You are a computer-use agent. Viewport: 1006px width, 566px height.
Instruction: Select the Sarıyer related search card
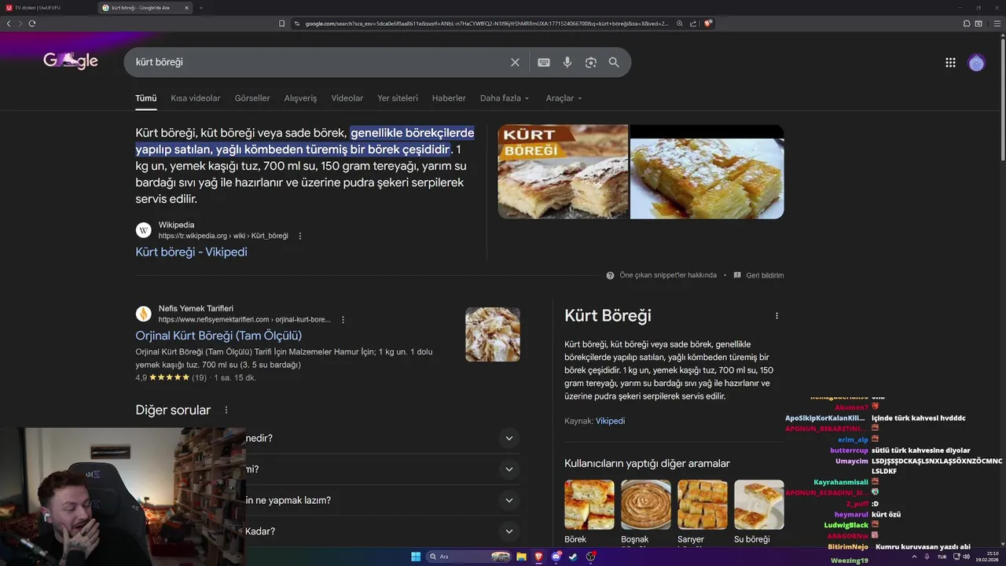(x=703, y=512)
